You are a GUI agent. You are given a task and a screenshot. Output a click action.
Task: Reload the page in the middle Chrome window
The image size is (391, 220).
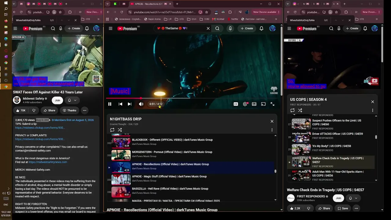122,12
